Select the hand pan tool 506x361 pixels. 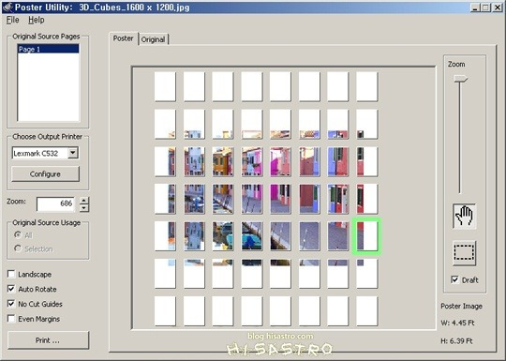point(464,216)
